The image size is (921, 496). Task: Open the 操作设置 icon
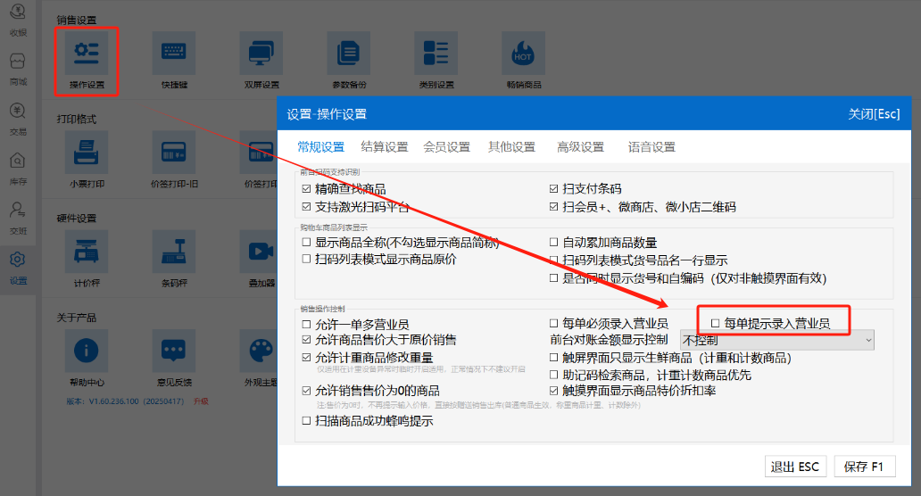click(87, 53)
